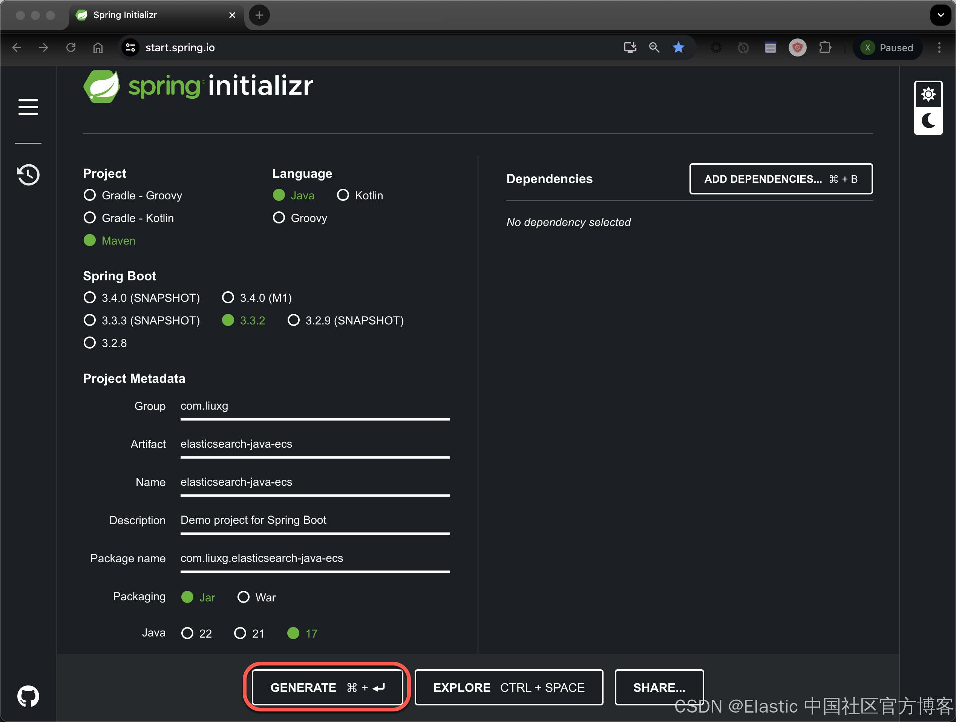Select War packaging

click(x=256, y=597)
